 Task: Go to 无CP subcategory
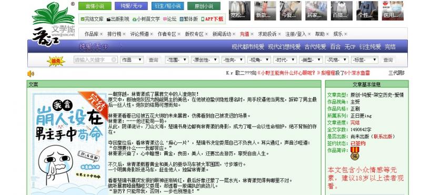(350, 47)
